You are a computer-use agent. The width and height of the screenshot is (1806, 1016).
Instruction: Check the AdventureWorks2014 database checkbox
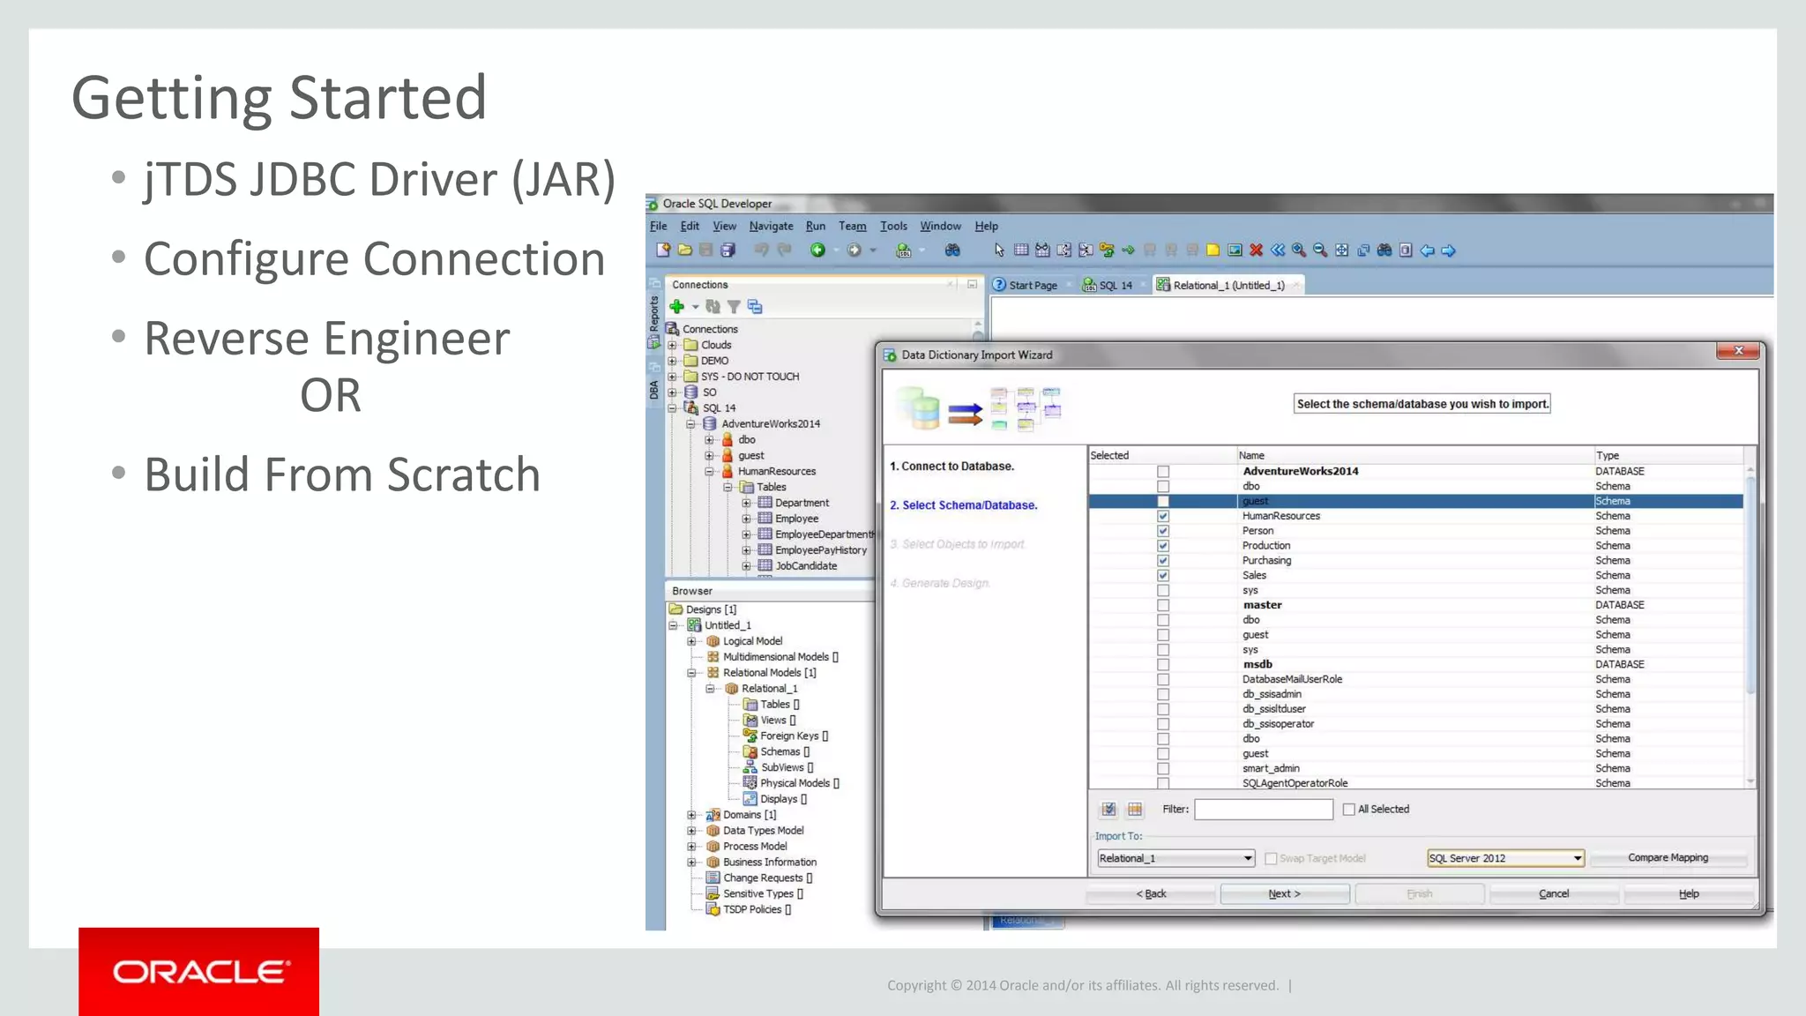point(1163,472)
